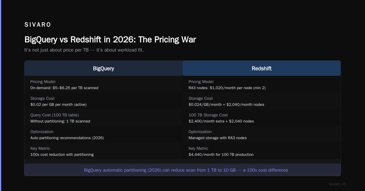Click the "Query Cost (100 TB table)" label
Viewport: 365px width, 191px height.
54,115
